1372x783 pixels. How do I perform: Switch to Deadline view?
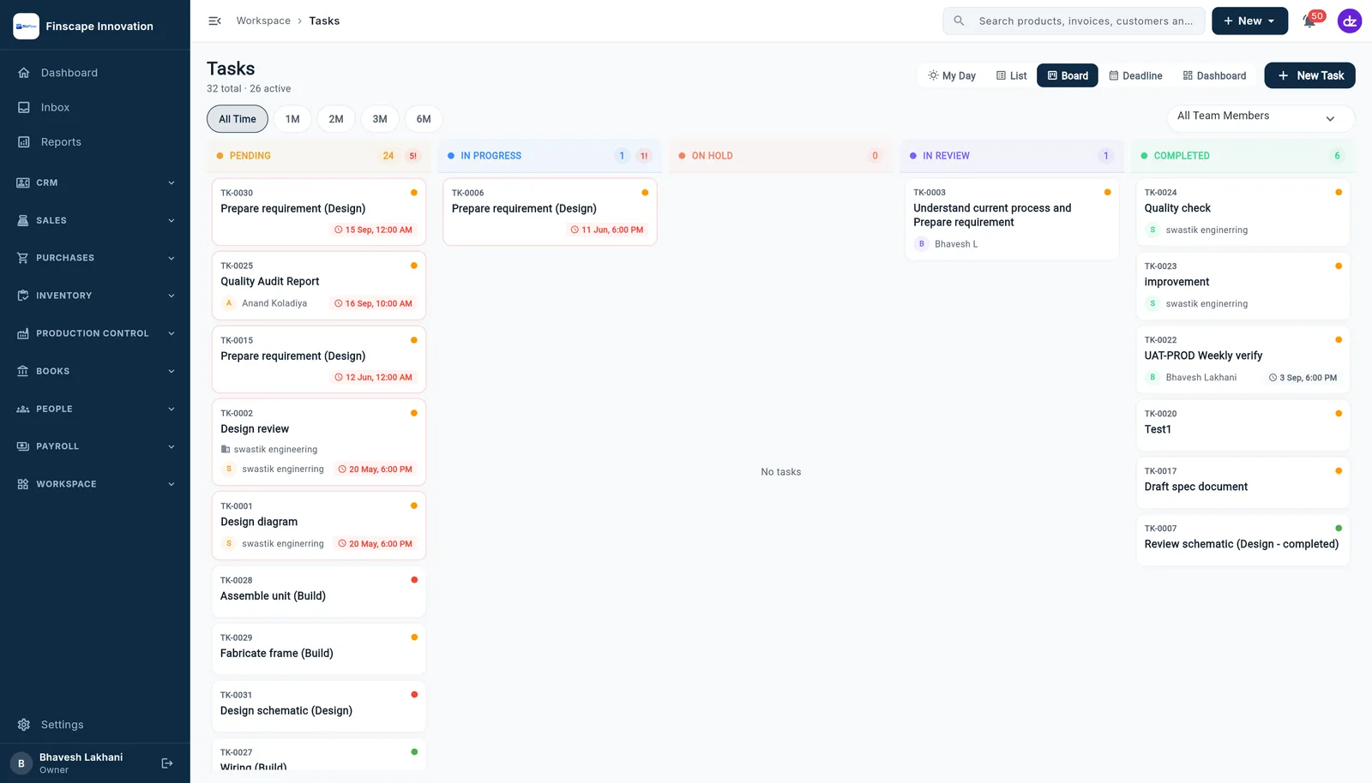pos(1136,75)
